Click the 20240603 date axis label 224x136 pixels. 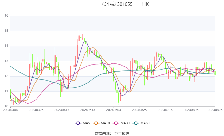(114, 110)
